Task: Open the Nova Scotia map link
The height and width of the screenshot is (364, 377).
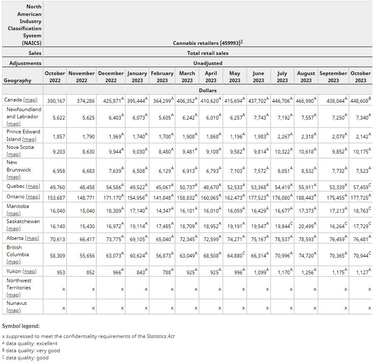Action: point(13,154)
